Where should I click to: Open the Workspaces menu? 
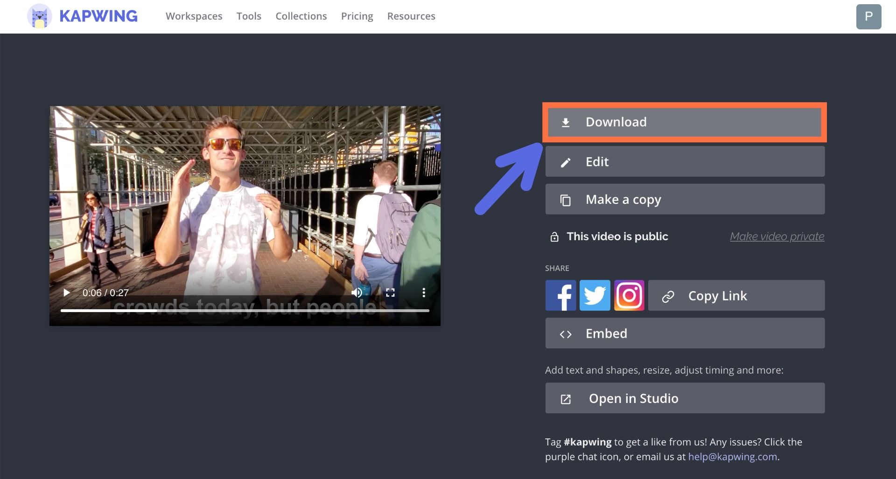tap(194, 16)
